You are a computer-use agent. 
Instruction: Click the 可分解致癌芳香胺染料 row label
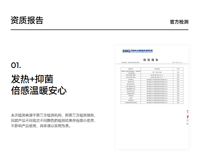coord(131,103)
